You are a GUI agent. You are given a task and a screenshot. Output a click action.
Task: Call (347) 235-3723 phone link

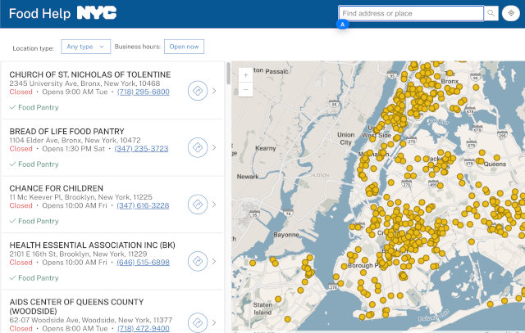click(141, 149)
